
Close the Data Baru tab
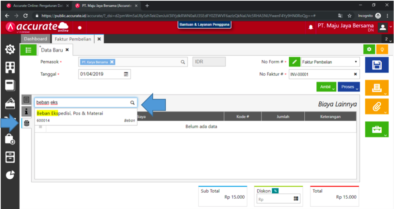[67, 50]
